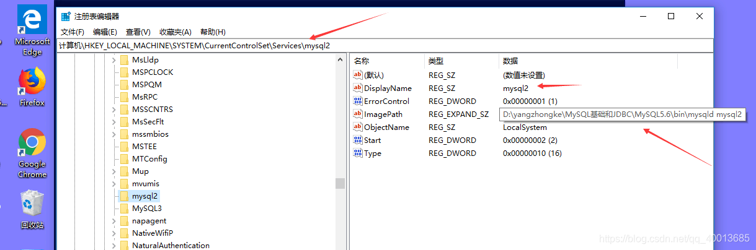Minimize the Registry Editor window

tap(643, 17)
